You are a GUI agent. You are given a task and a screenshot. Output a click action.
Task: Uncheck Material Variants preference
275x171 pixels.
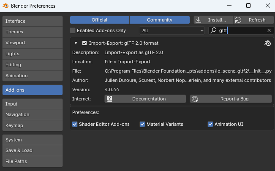click(x=142, y=124)
